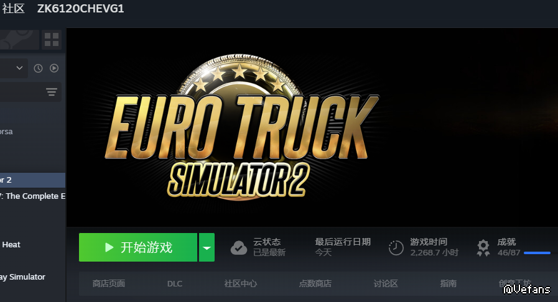Viewport: 558px width, 302px height.
Task: Open the 商店页面 tab
Action: pos(109,283)
